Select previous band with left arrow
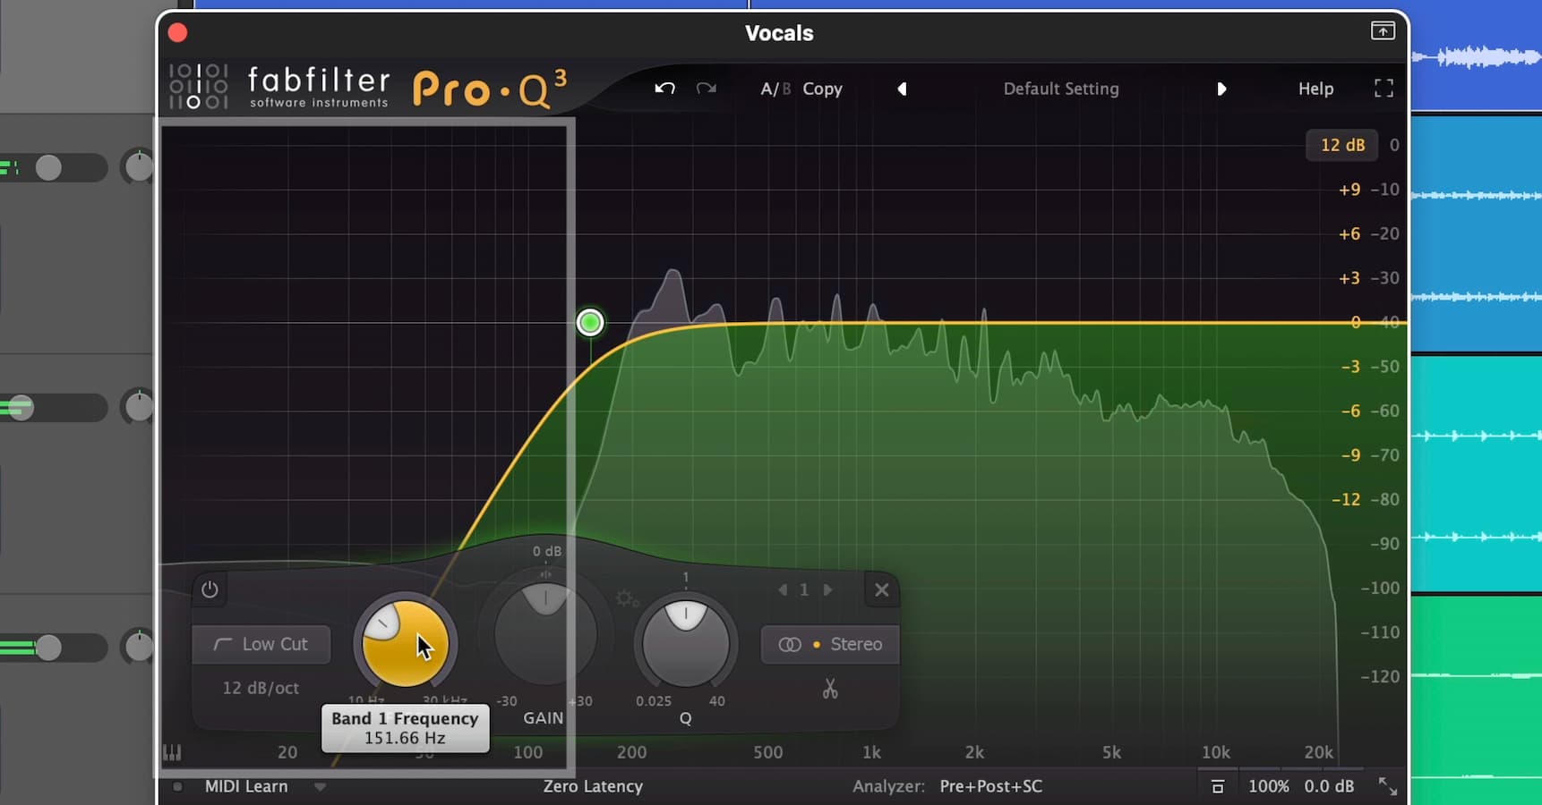 (783, 589)
